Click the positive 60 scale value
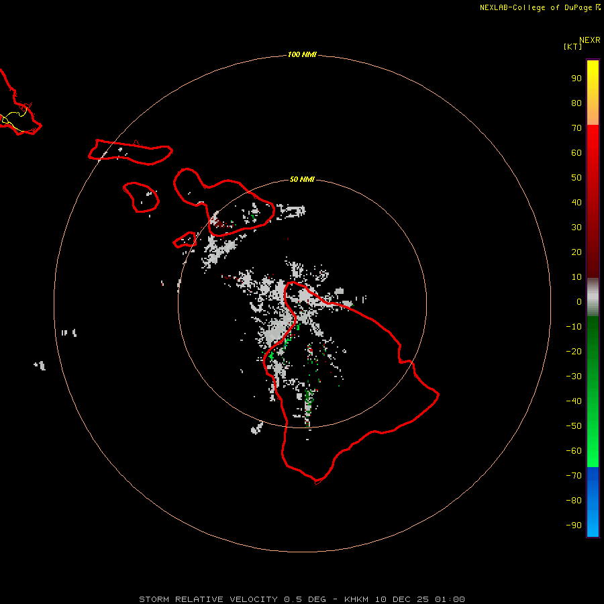604x604 pixels. click(x=576, y=153)
